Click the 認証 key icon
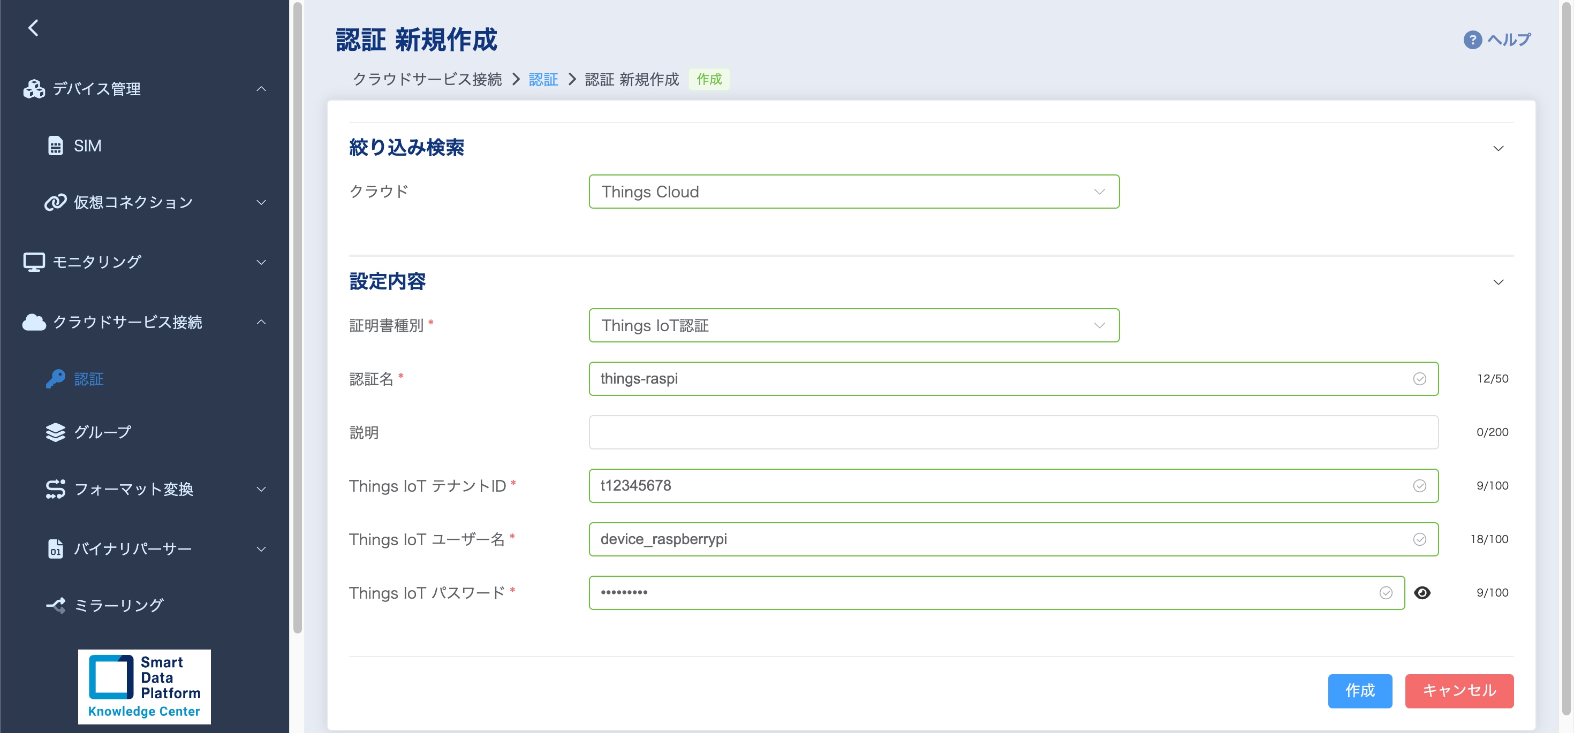This screenshot has width=1574, height=733. pyautogui.click(x=56, y=379)
